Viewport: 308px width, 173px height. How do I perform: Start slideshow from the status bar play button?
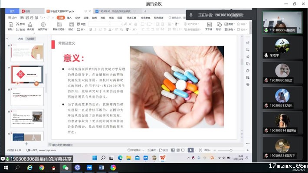(x=190, y=150)
